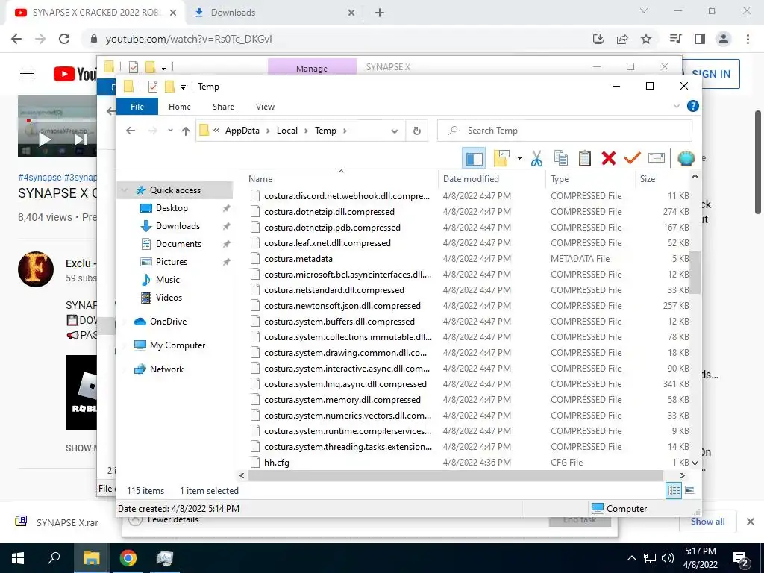Sort by Name column header

341,179
